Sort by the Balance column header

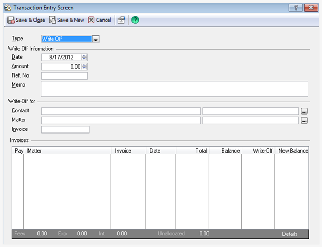[x=225, y=151]
